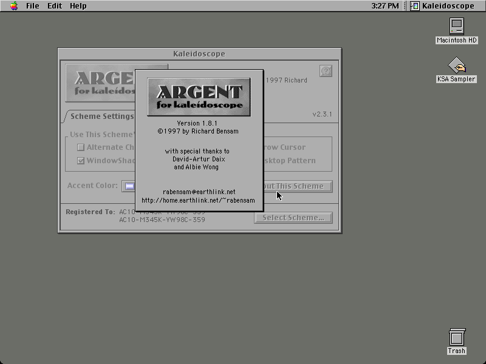Click the Argent banner in the Kaleidoscope window
Viewport: 486px width, 364px height.
(x=100, y=83)
